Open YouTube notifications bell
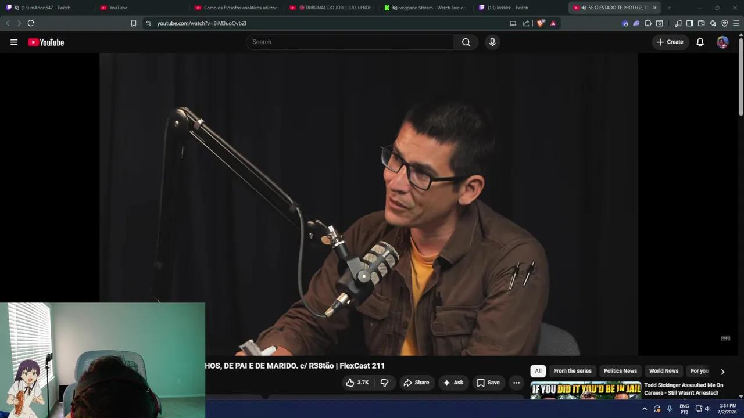This screenshot has height=418, width=744. (x=700, y=42)
